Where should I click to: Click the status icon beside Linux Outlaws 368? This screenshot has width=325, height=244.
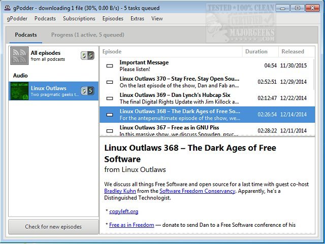click(110, 115)
